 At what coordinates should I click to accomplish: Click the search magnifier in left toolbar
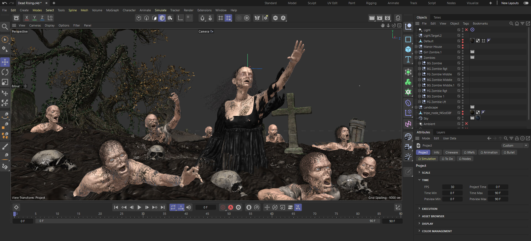(x=5, y=27)
